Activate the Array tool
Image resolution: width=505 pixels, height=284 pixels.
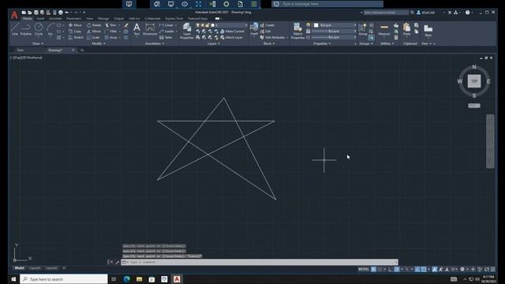tap(110, 37)
